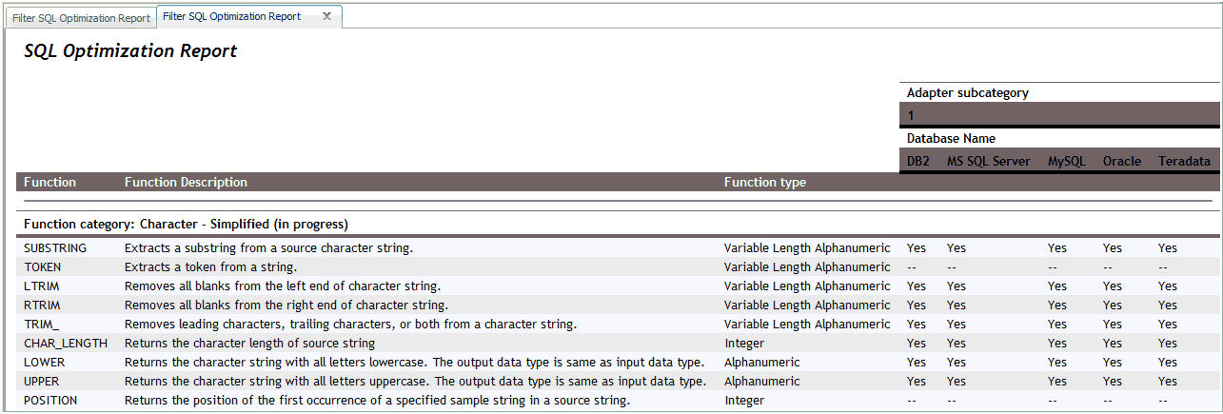Select the DB2 database column header
The width and height of the screenshot is (1223, 414).
click(x=918, y=161)
